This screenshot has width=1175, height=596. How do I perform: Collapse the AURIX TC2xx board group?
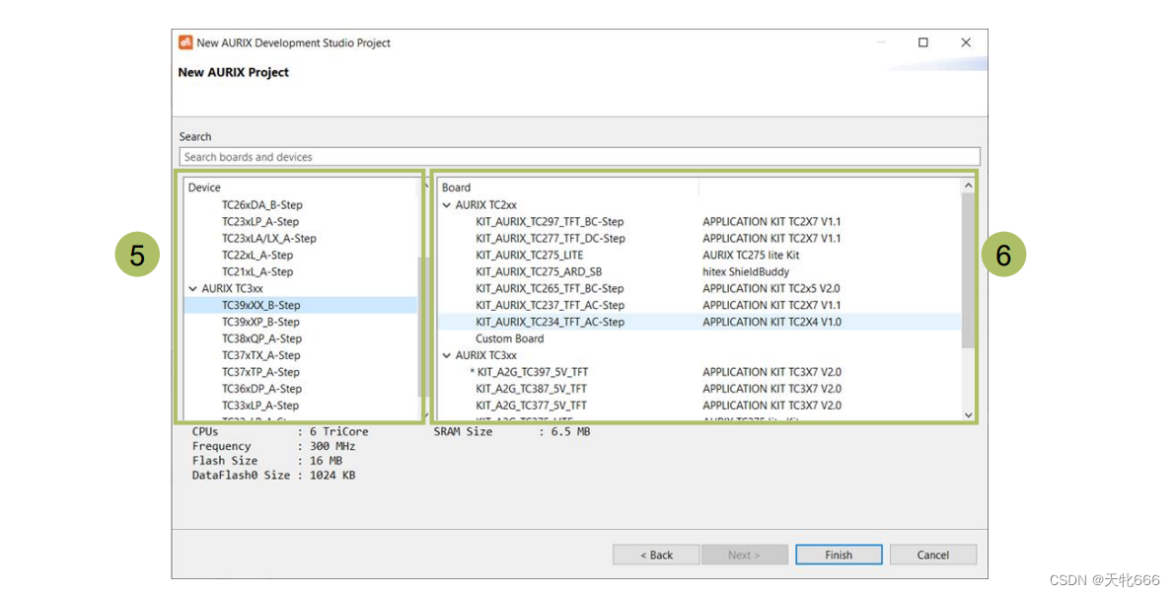point(448,204)
